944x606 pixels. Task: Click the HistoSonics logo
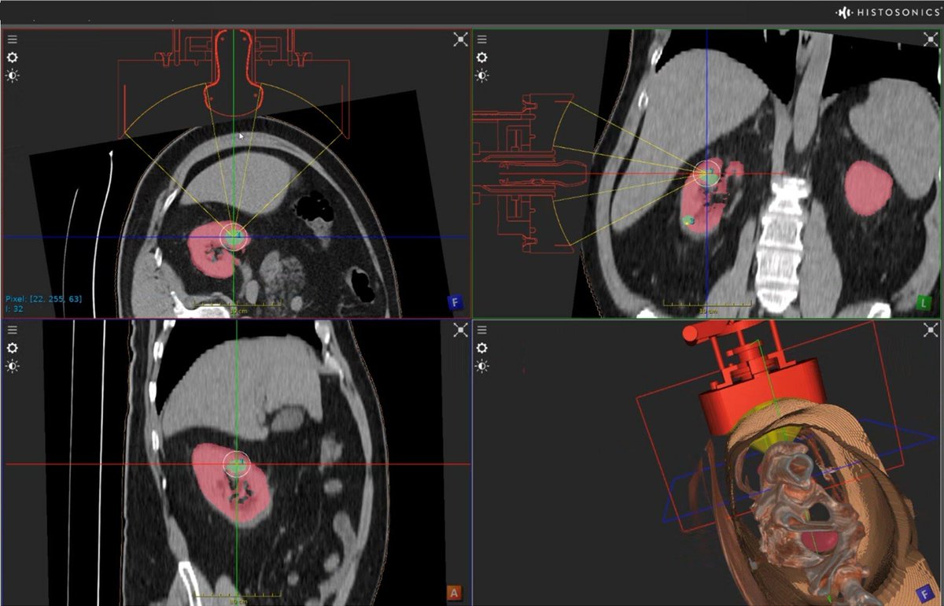tap(887, 12)
